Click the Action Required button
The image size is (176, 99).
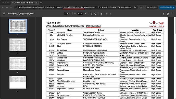click(167, 7)
